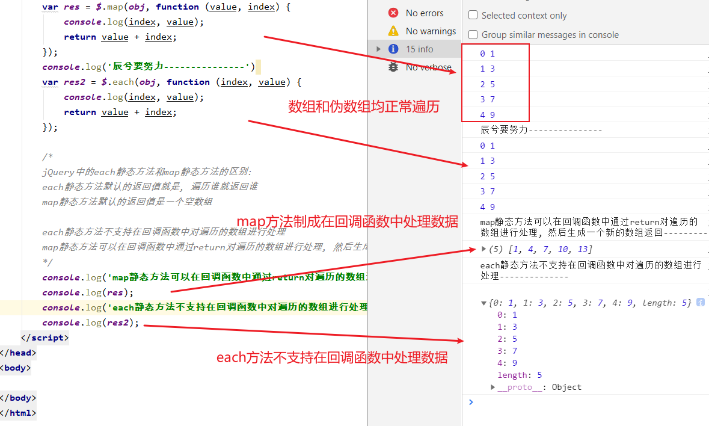Click first console log row '0 1'
The image size is (709, 426).
tap(586, 54)
